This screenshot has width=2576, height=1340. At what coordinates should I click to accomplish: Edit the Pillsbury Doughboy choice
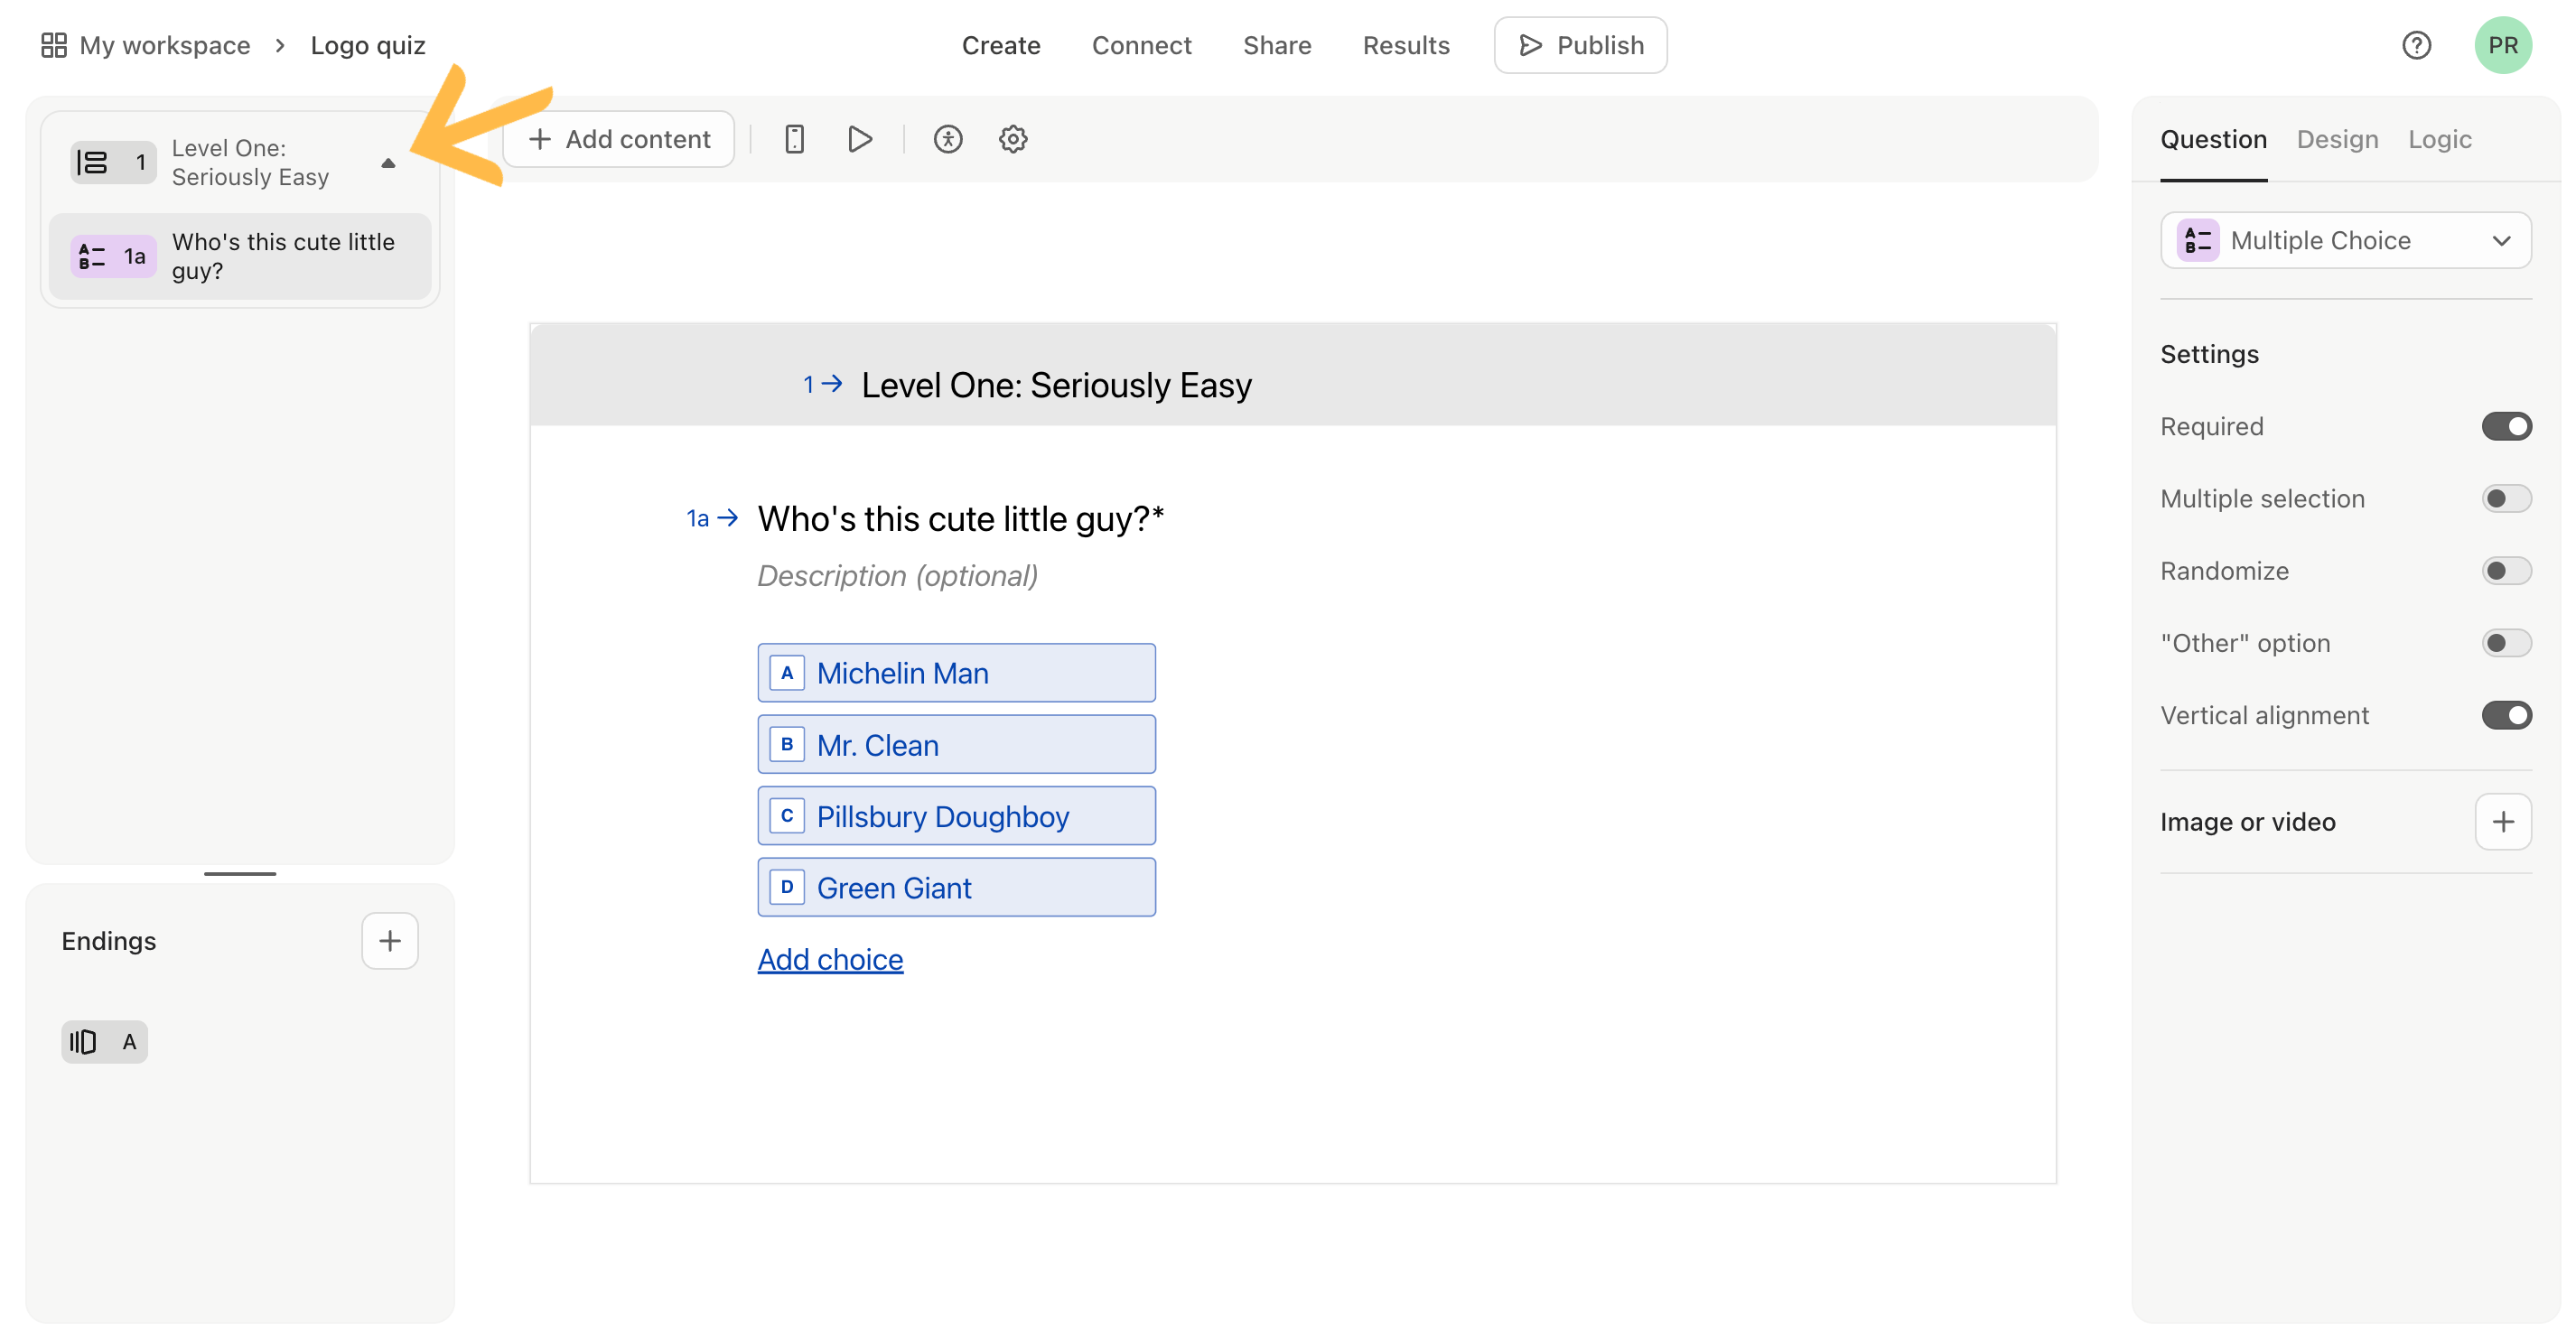tap(956, 816)
